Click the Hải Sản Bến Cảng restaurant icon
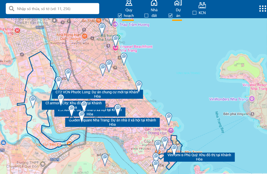This screenshot has width=267, height=174. pos(69,143)
